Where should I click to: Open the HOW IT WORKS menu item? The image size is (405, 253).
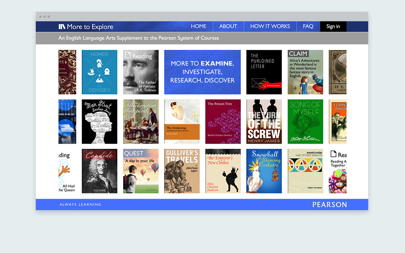(270, 26)
